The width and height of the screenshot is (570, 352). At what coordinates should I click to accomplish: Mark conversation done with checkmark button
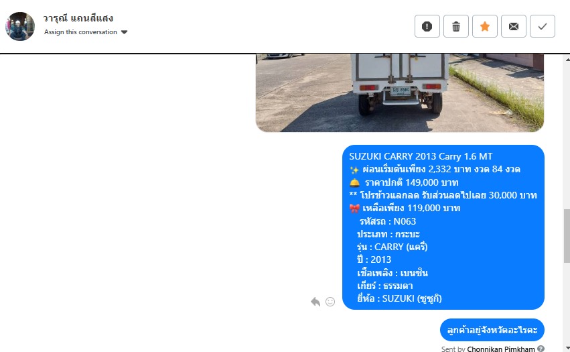(x=543, y=26)
